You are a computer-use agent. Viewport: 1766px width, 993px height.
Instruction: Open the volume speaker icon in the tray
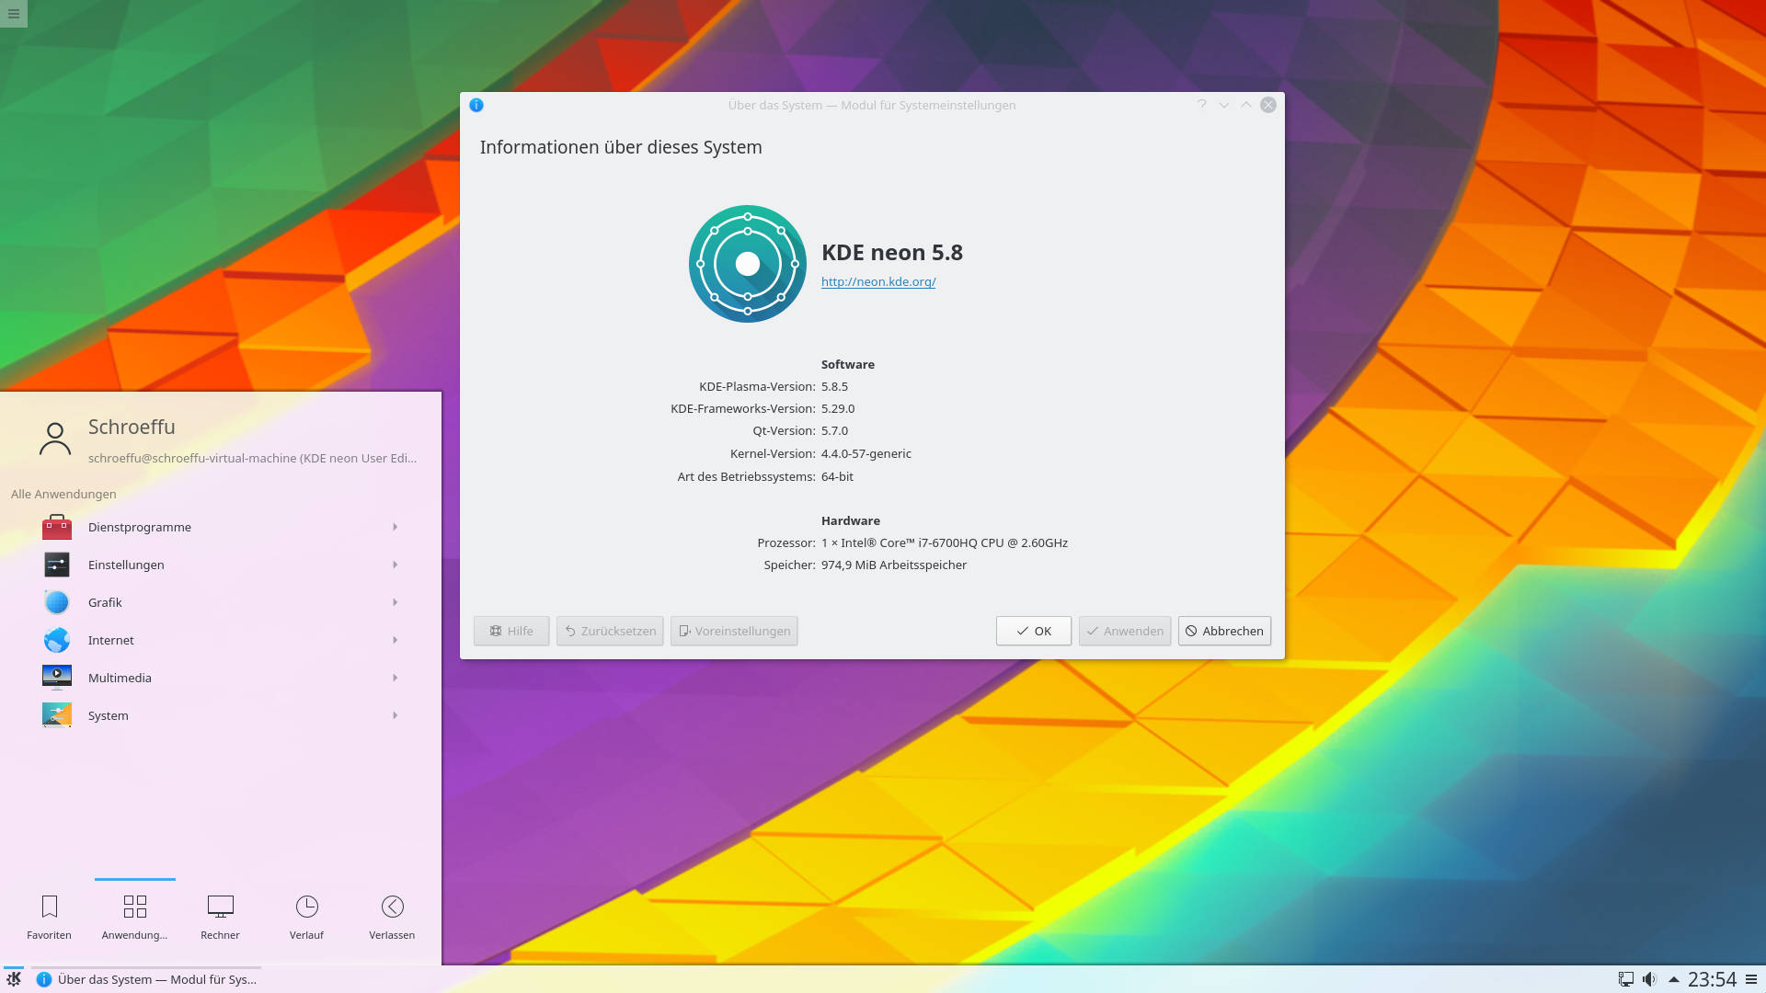tap(1650, 979)
